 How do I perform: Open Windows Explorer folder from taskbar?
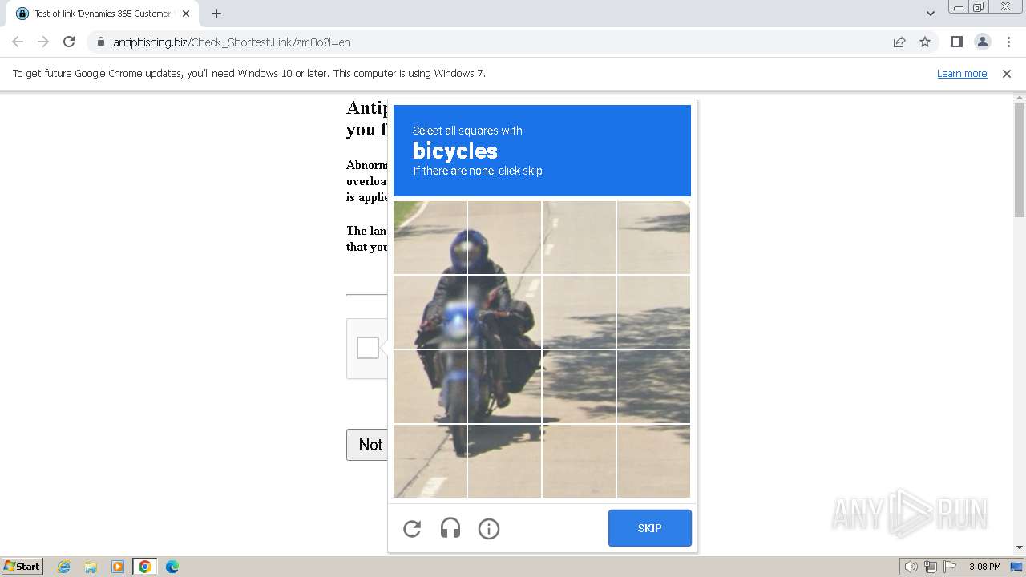coord(91,567)
